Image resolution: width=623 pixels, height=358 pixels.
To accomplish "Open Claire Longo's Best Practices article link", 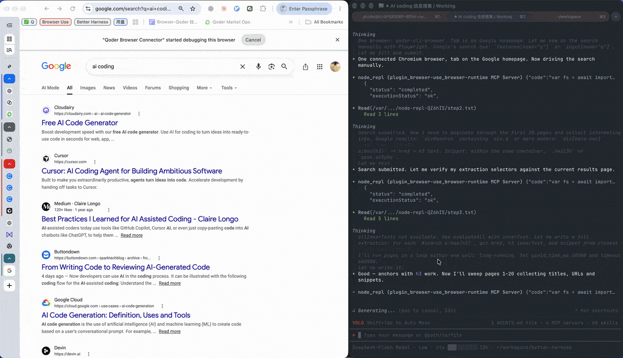I will click(x=140, y=219).
